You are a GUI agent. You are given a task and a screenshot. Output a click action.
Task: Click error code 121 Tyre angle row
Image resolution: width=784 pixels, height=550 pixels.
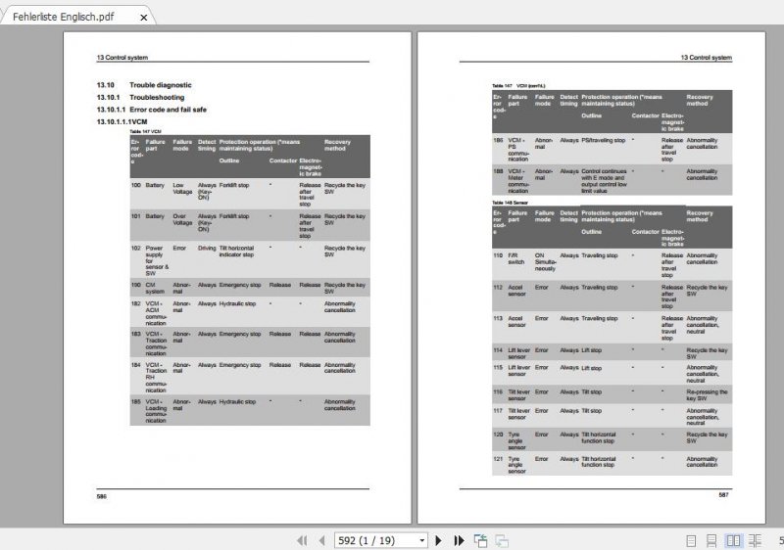tap(612, 464)
